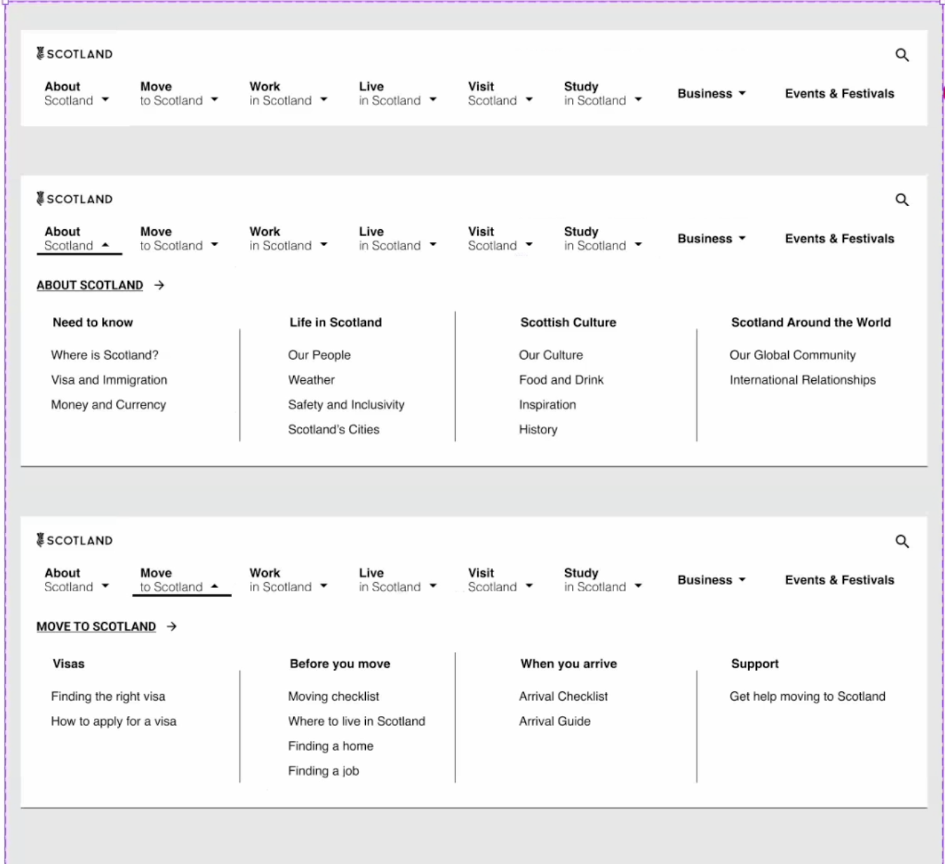Open Get help moving to Scotland
Screen dimensions: 945x864
click(x=807, y=696)
